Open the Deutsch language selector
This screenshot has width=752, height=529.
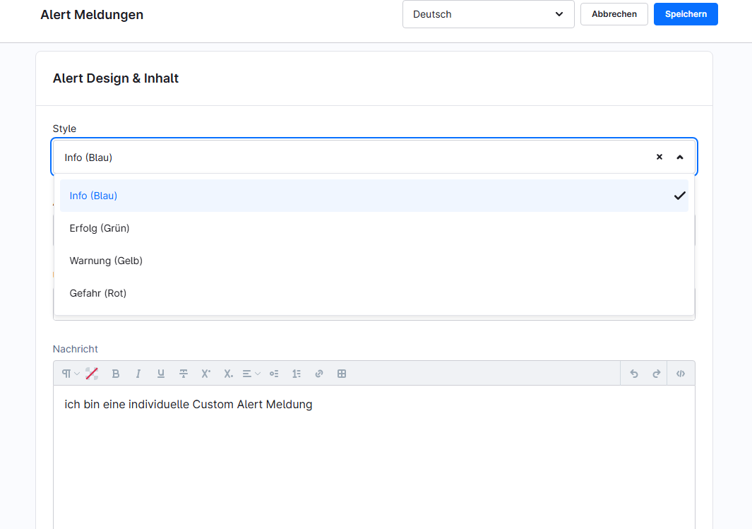coord(488,14)
